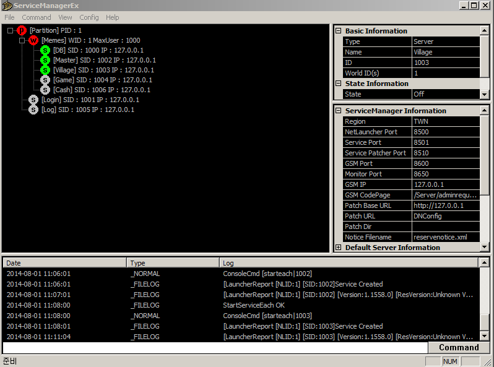
Task: Open the View menu
Action: coord(65,17)
